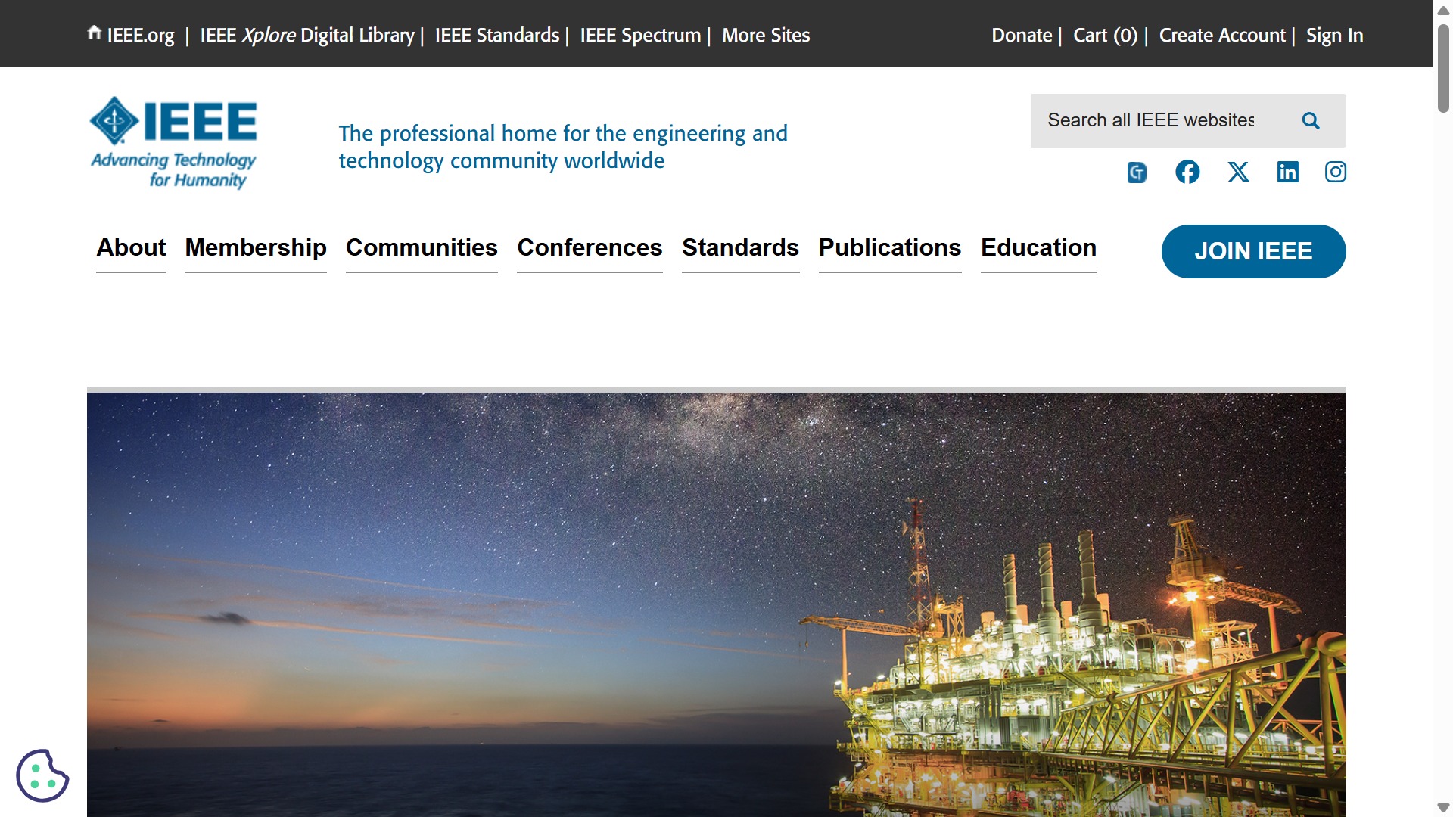Open the cookie preferences icon
The width and height of the screenshot is (1453, 817).
coord(42,775)
